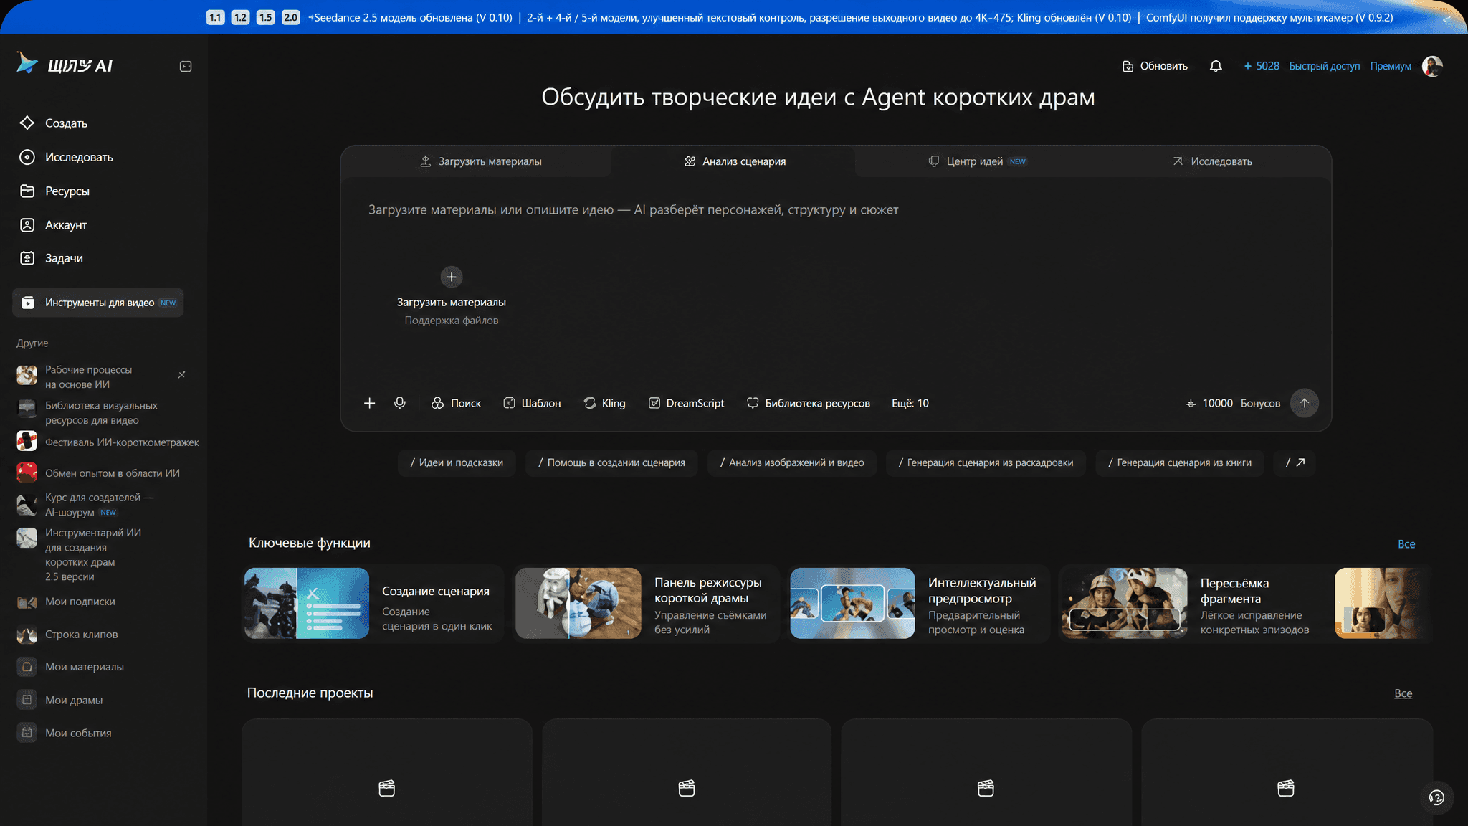The image size is (1468, 826).
Task: Select the 'Поиск' tool
Action: point(457,403)
